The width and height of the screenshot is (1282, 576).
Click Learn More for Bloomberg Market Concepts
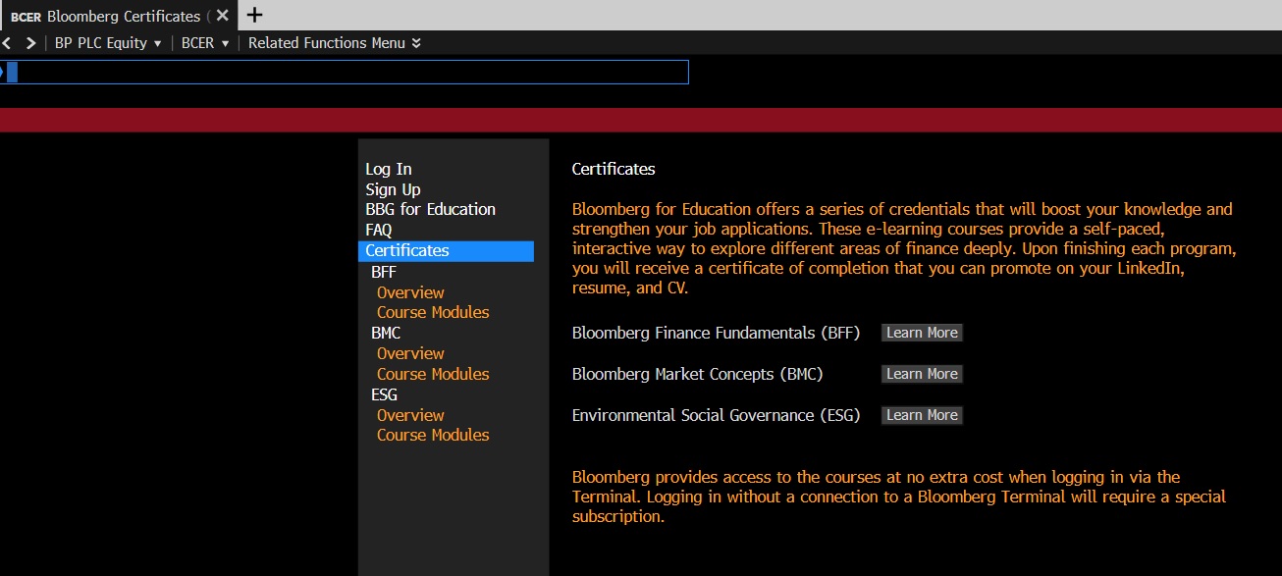(x=922, y=374)
